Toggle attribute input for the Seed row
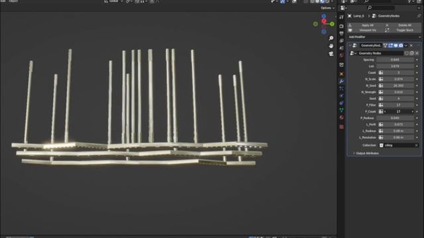The width and height of the screenshot is (424, 238). pyautogui.click(x=381, y=99)
